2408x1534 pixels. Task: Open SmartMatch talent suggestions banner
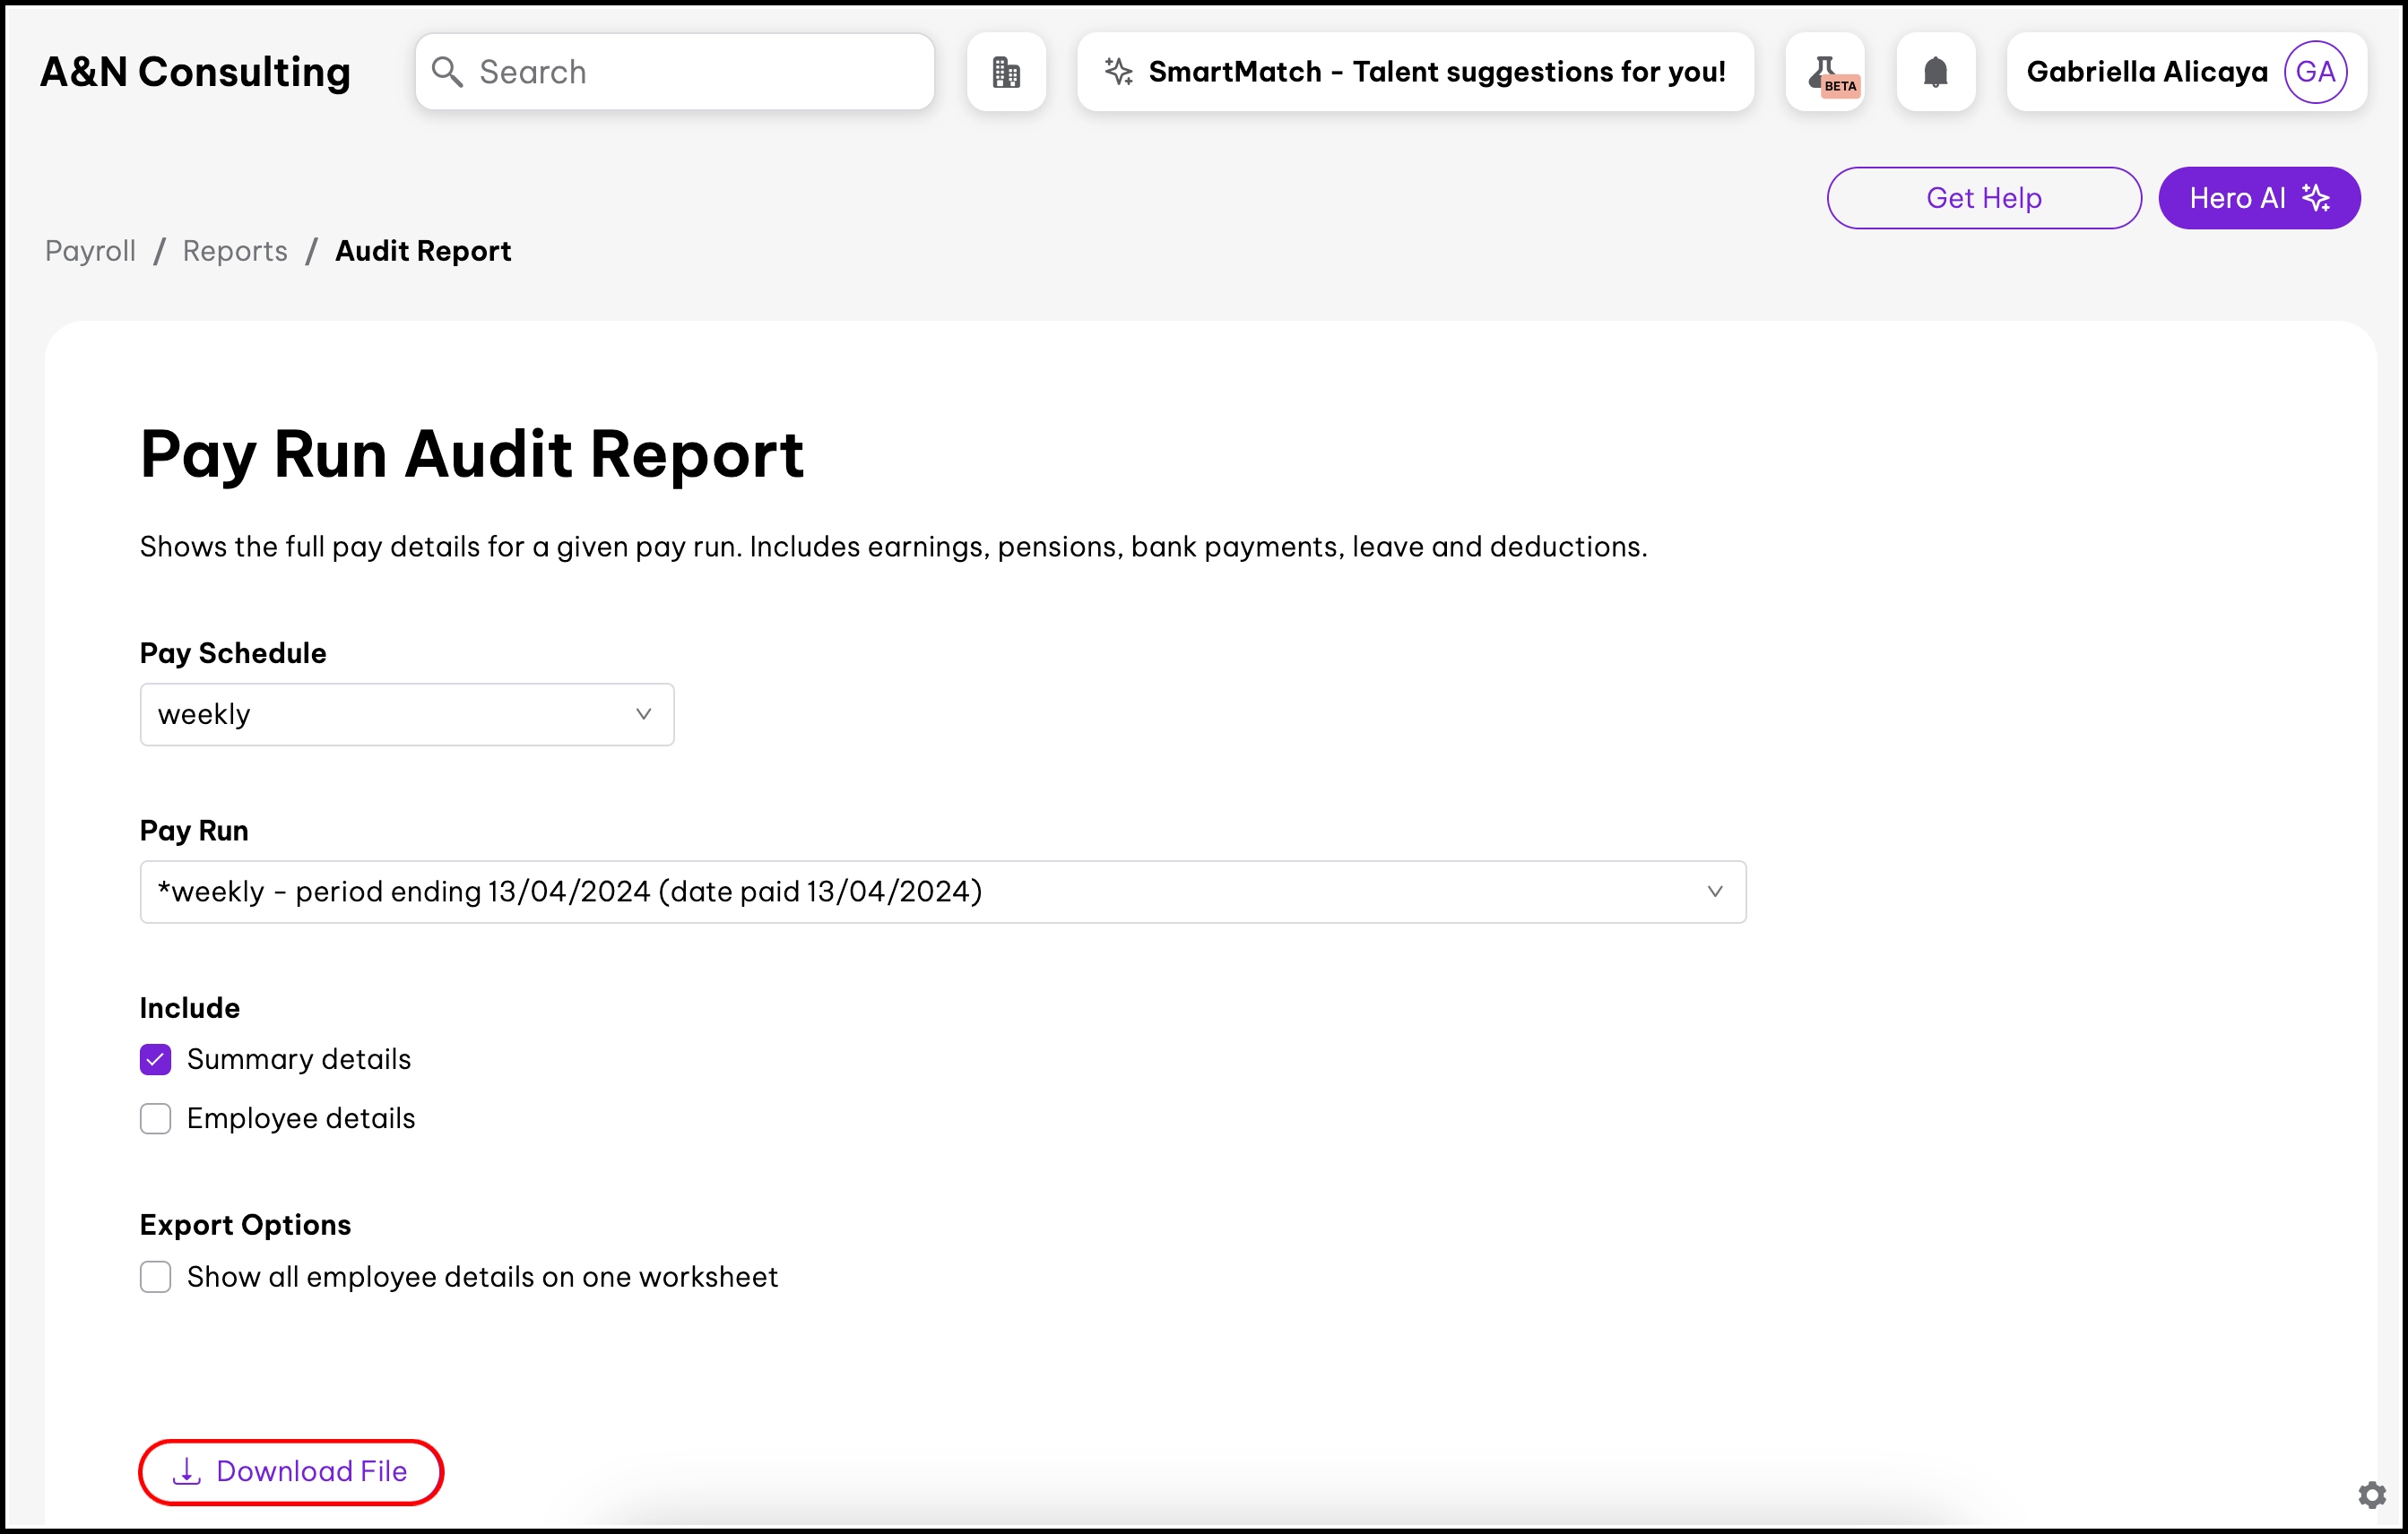(x=1436, y=72)
